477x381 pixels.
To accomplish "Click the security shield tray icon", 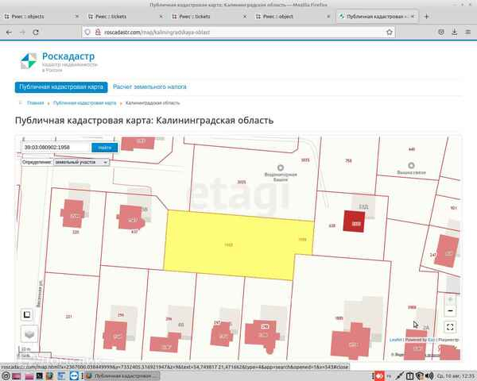I will point(420,376).
